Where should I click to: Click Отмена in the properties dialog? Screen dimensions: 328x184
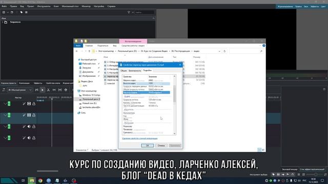[x=161, y=145]
